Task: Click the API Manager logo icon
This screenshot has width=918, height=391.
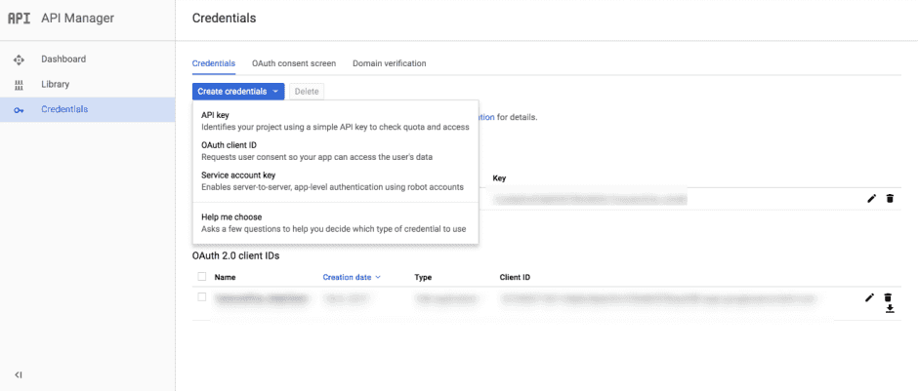Action: [x=20, y=18]
